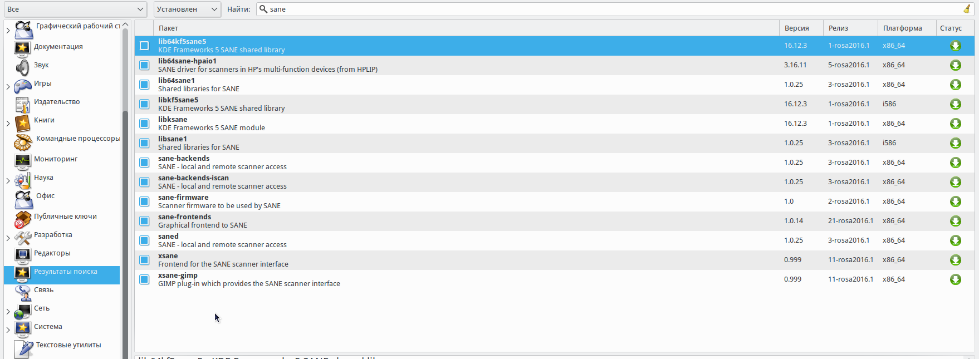Expand the Наука tree node
979x359 pixels.
(x=8, y=181)
